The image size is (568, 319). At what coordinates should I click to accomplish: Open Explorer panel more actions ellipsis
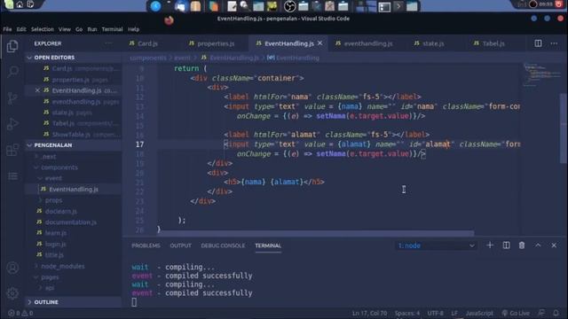108,43
